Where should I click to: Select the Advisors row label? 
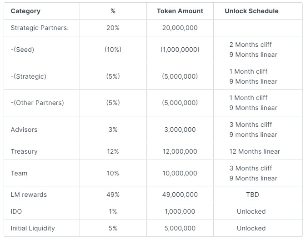[x=24, y=130]
